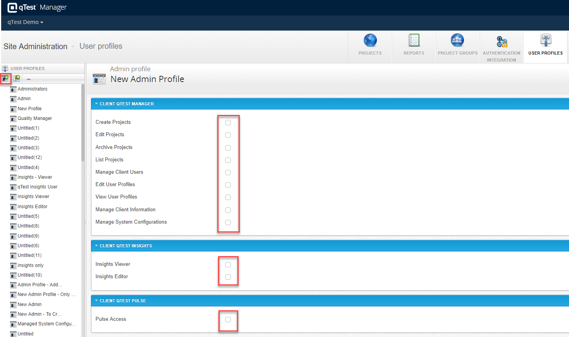This screenshot has height=337, width=569.
Task: Tick the View User Profiles checkbox
Action: pyautogui.click(x=228, y=197)
